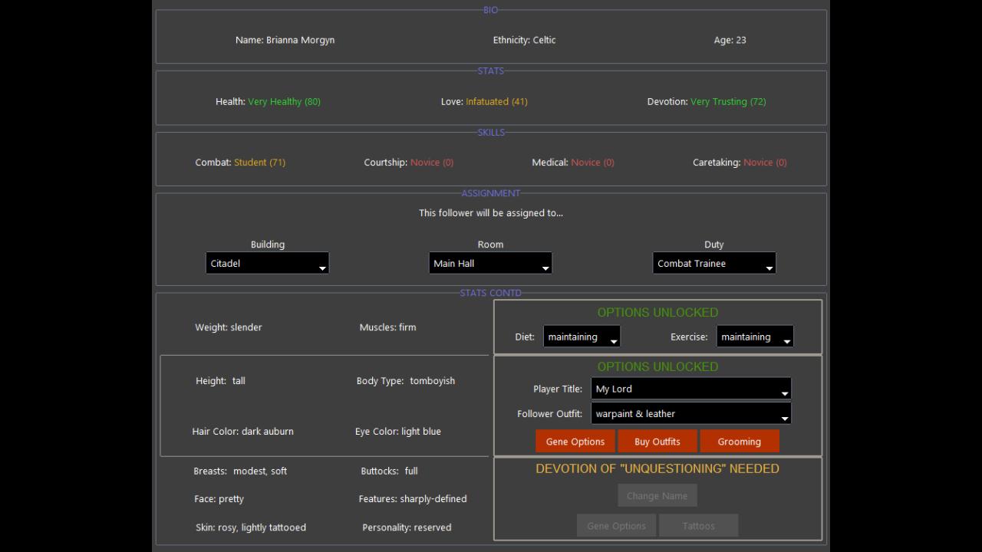Click the Eye Color: light blue text
The width and height of the screenshot is (982, 552).
pyautogui.click(x=397, y=432)
